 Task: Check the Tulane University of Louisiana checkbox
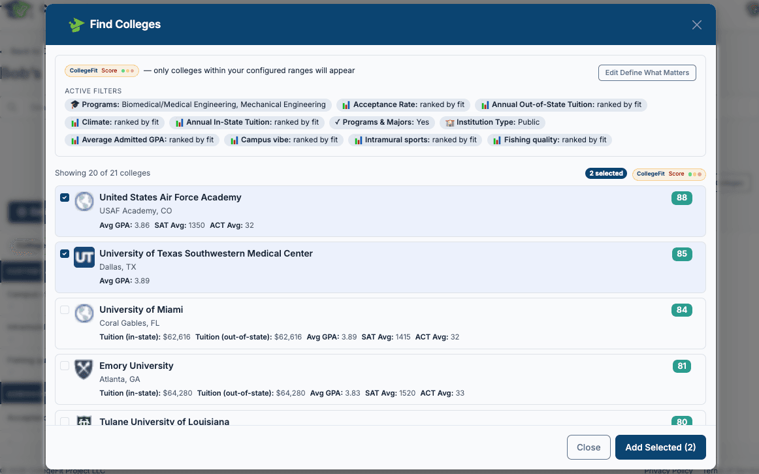click(65, 421)
